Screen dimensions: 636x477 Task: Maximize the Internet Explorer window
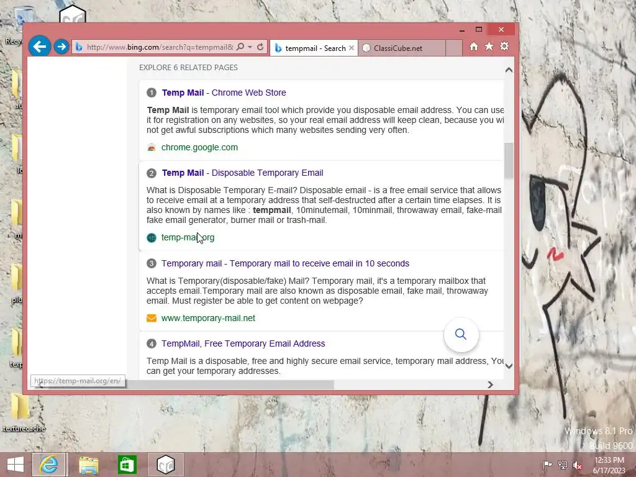pyautogui.click(x=479, y=30)
